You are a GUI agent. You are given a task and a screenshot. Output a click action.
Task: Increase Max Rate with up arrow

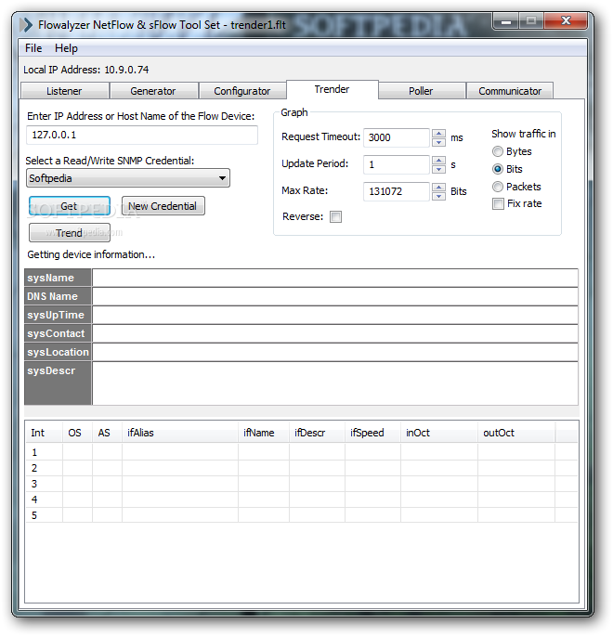438,187
